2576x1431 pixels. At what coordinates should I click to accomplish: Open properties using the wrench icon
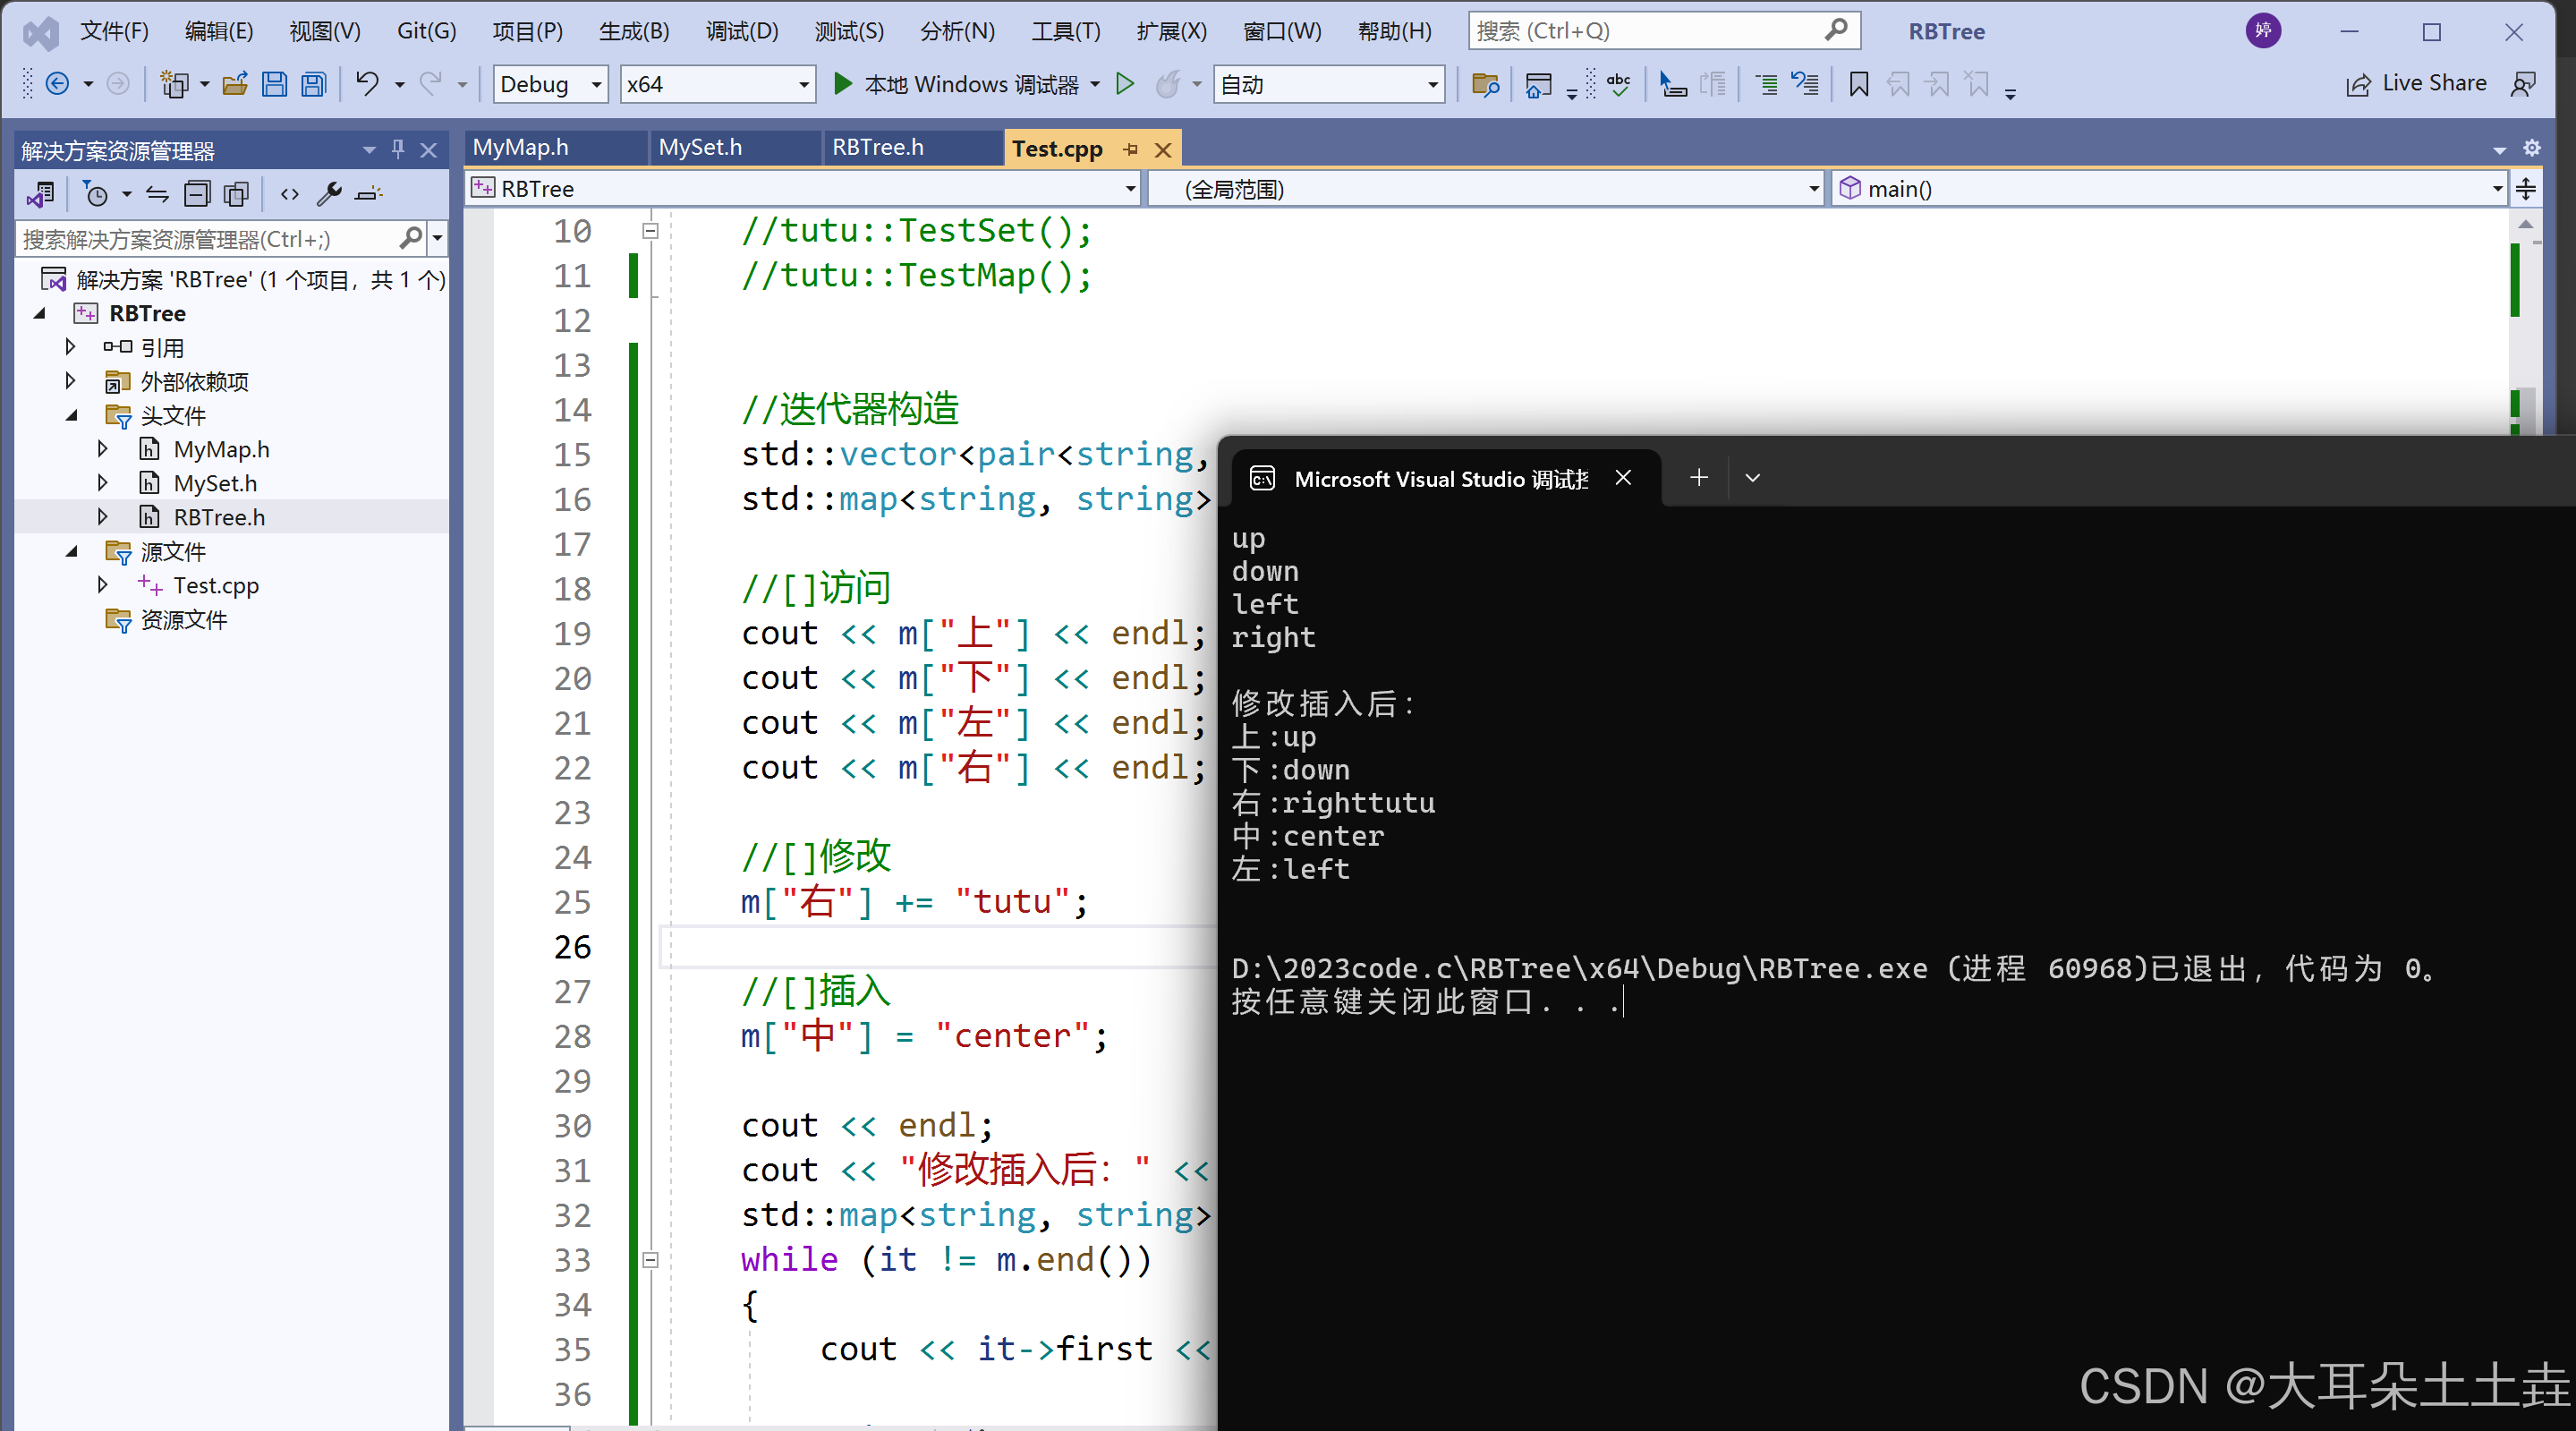(329, 194)
